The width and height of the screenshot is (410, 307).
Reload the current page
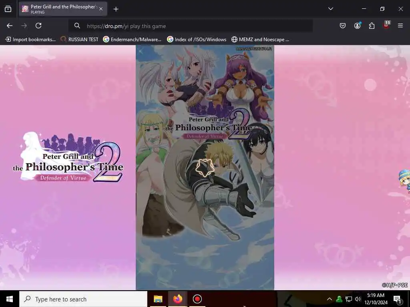pyautogui.click(x=38, y=26)
